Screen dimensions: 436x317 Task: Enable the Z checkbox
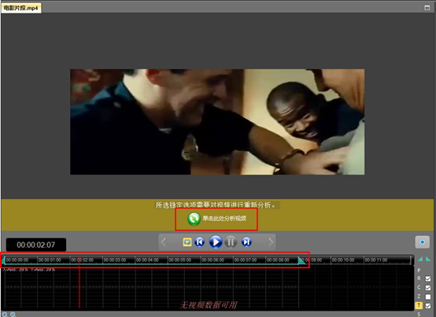[428, 297]
